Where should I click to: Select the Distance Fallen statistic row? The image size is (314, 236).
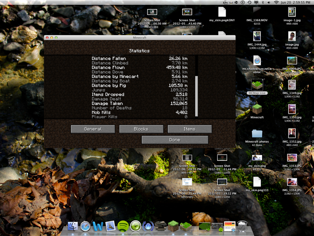[x=140, y=58]
